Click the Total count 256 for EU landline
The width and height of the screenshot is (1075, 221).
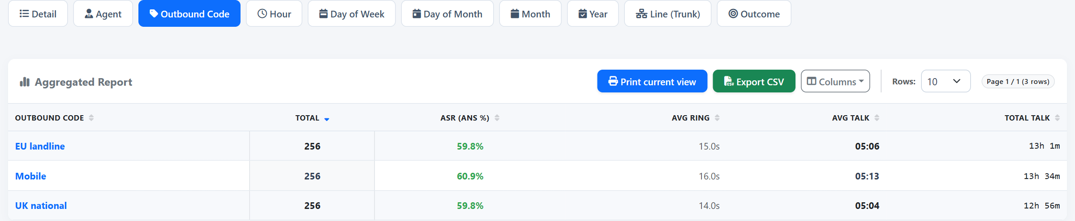pos(312,146)
